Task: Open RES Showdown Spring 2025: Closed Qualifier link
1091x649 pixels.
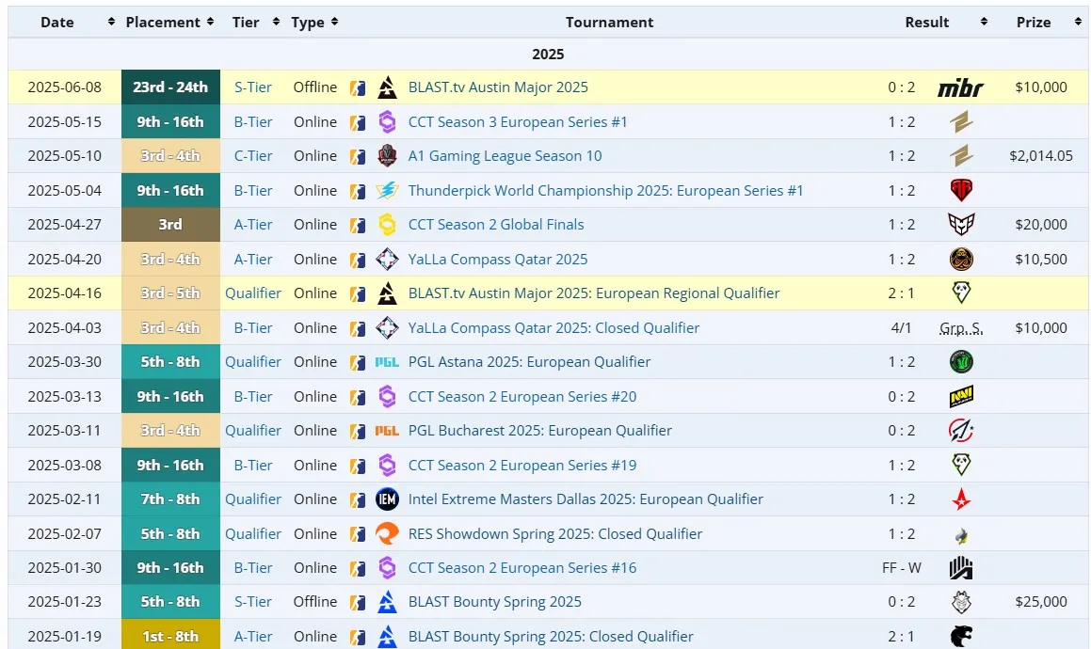Action: pos(555,534)
